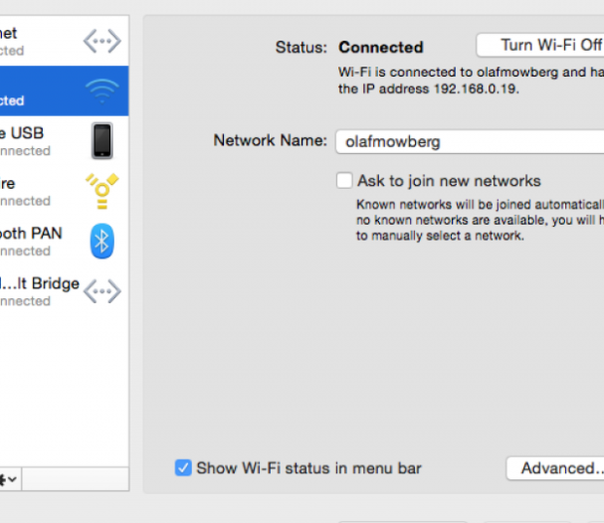Turn Wi-Fi Off button
The width and height of the screenshot is (604, 523).
tap(540, 45)
